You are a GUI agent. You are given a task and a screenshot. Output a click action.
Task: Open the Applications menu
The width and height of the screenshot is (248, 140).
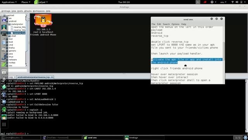point(9,2)
